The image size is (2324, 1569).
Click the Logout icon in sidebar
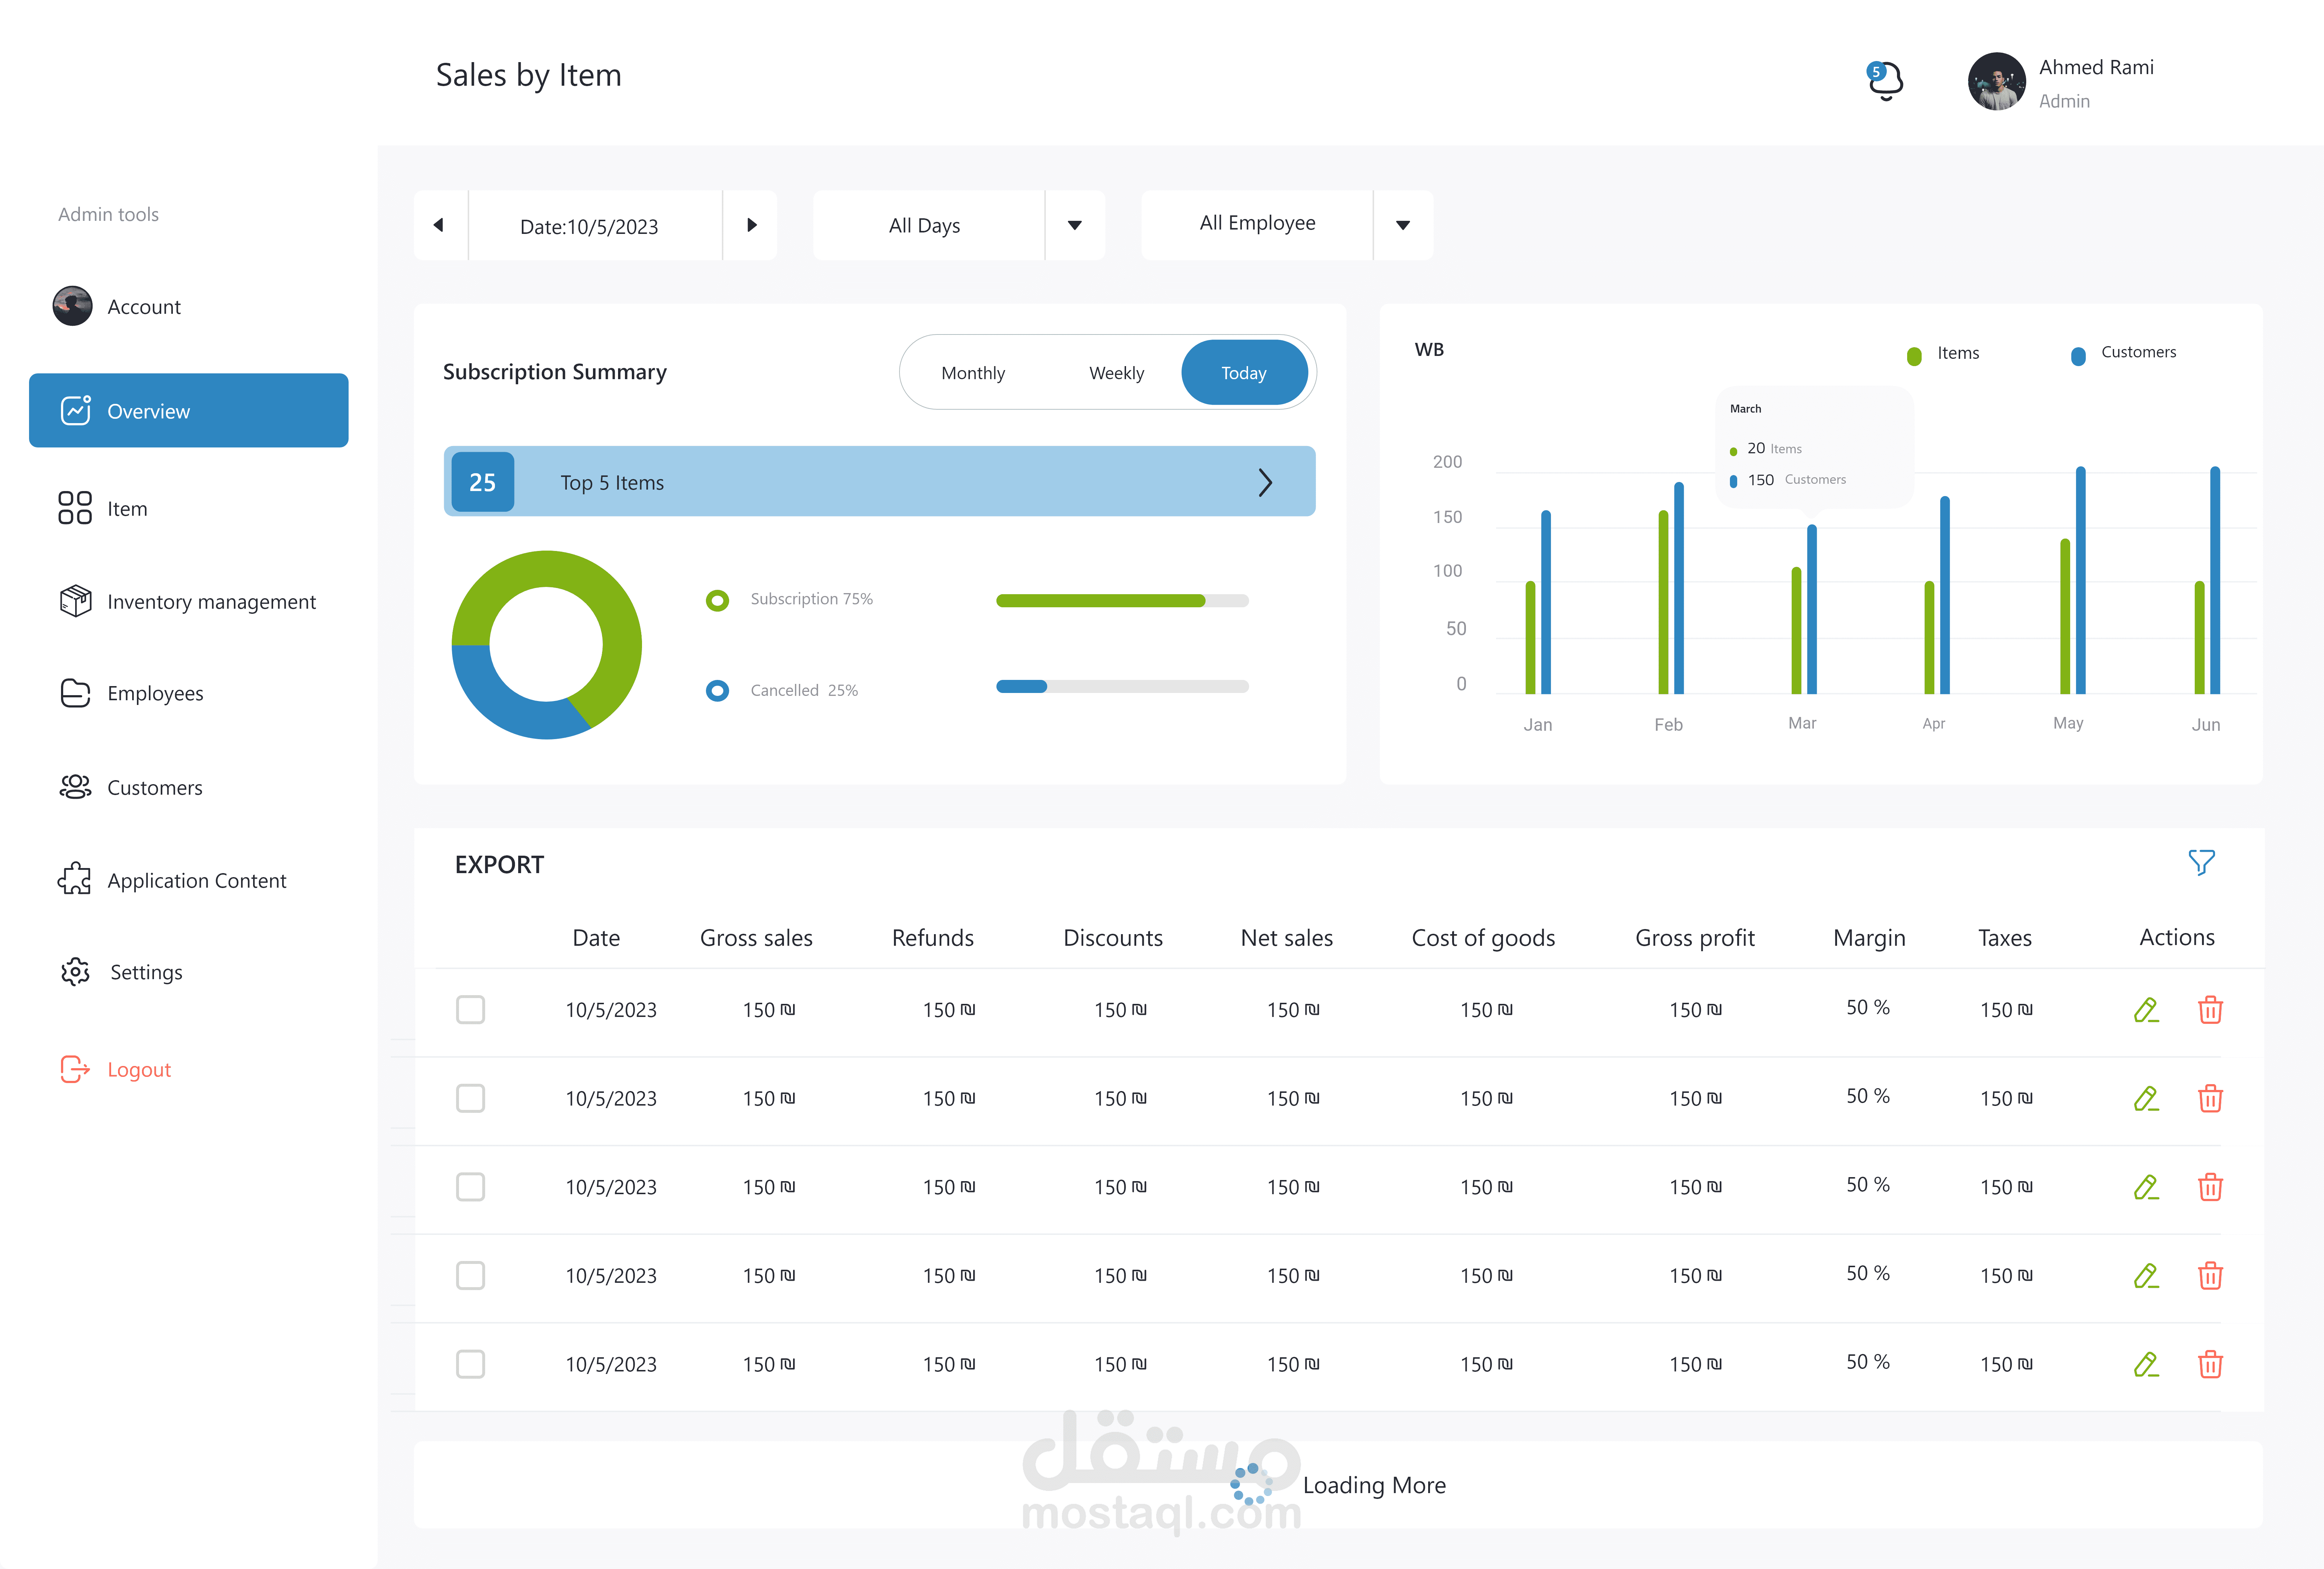point(75,1069)
